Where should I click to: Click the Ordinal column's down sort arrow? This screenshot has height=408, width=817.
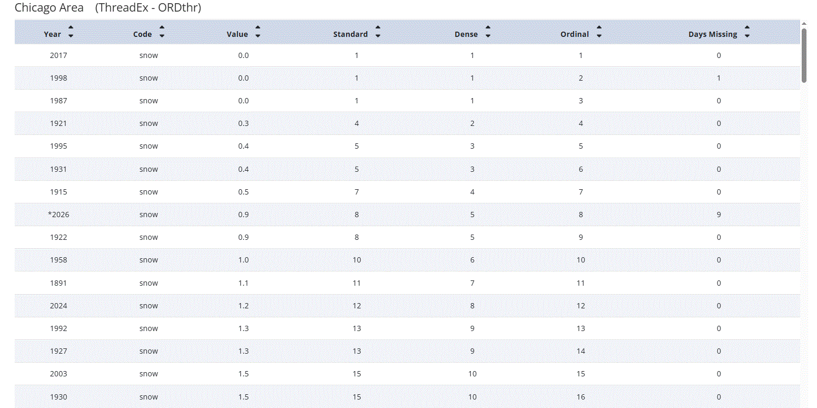click(x=599, y=36)
